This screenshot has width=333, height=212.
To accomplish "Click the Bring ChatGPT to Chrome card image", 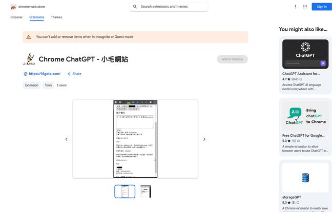I will point(305,116).
